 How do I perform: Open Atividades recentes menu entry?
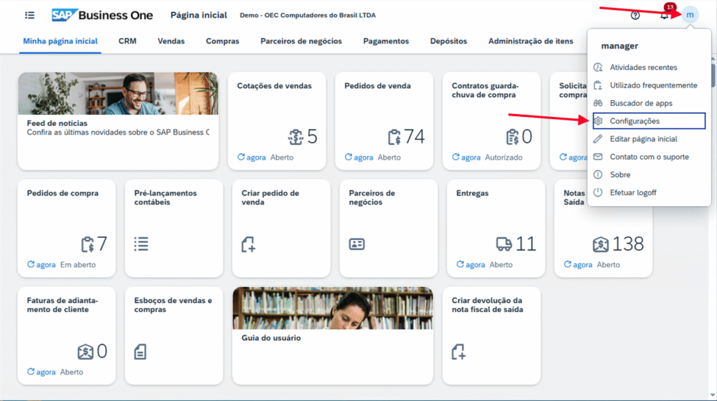(643, 68)
